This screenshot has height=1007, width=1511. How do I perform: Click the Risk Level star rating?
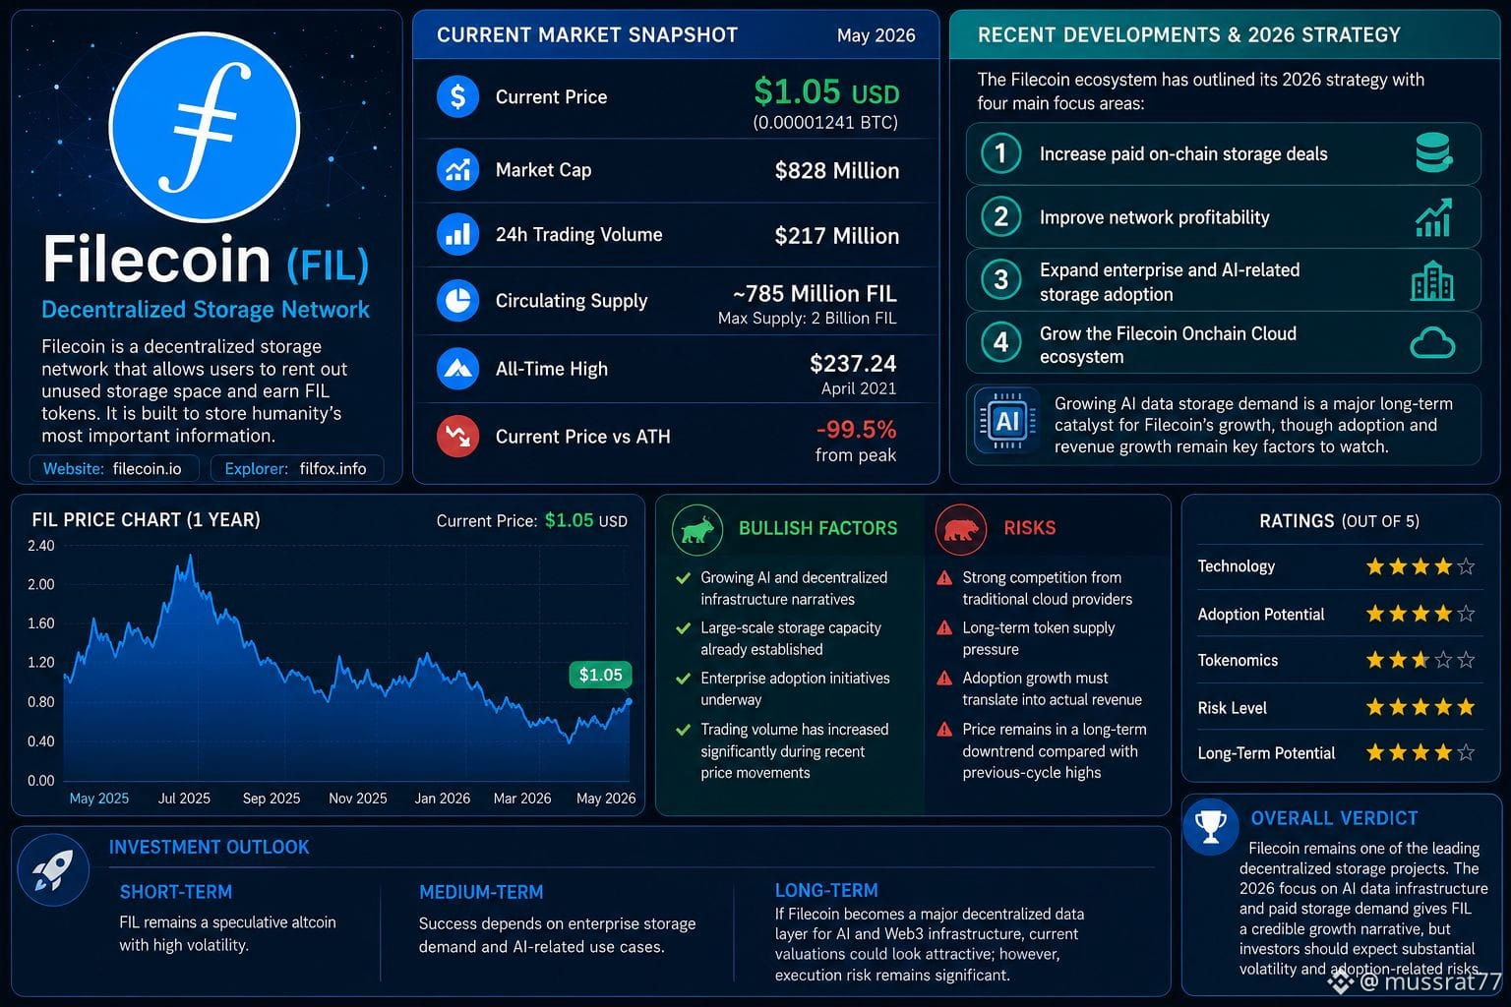(x=1420, y=707)
